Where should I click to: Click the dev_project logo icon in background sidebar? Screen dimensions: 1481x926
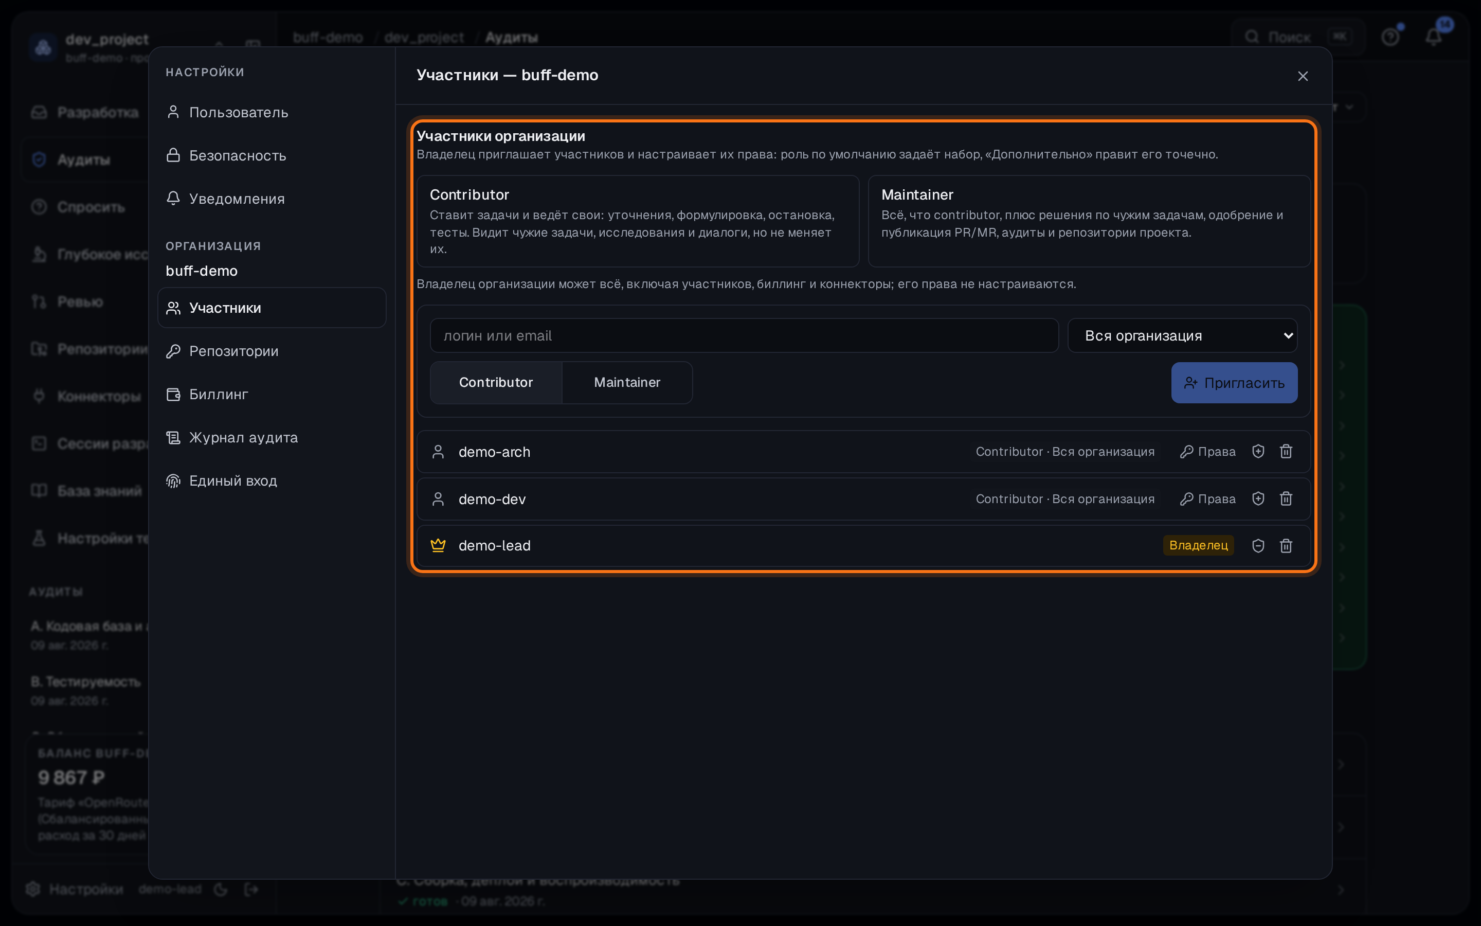pos(43,46)
